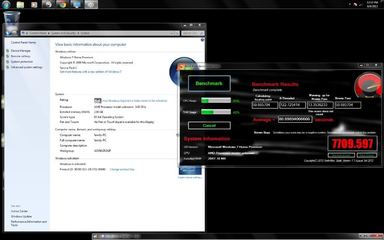Click Get more features with a new edition link
Screen dimensions: 384x240
pyautogui.click(x=90, y=72)
